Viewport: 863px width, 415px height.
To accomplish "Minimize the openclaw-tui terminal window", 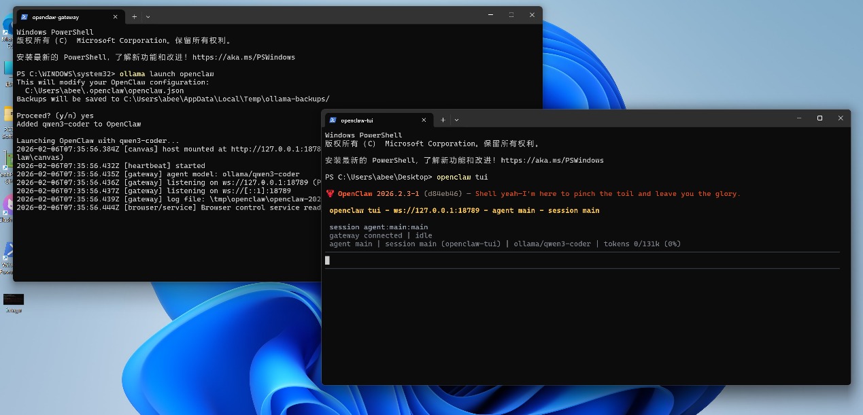I will tap(799, 118).
